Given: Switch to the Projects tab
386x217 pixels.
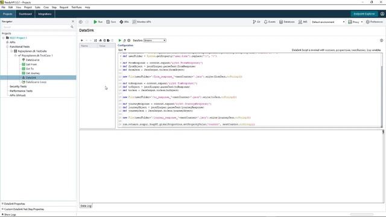Looking at the screenshot, I should tap(8, 14).
